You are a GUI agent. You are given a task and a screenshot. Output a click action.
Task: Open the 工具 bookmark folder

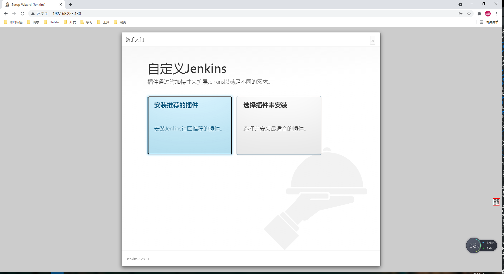tap(103, 22)
